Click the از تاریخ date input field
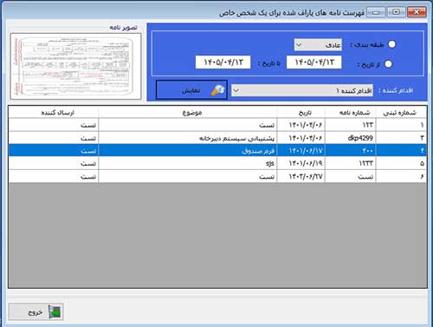Viewport: 433px width, 327px height. (x=313, y=62)
